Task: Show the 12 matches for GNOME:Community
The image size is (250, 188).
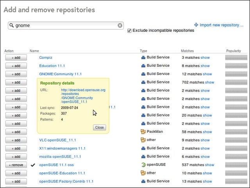Action: [x=207, y=74]
